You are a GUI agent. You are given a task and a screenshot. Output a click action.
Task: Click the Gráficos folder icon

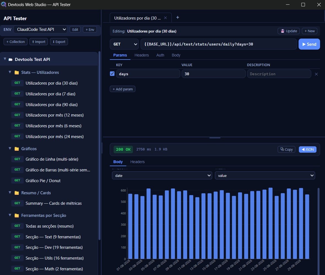(x=17, y=149)
